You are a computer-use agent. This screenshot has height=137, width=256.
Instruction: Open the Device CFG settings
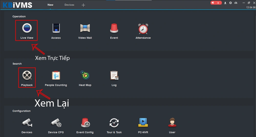point(56,123)
